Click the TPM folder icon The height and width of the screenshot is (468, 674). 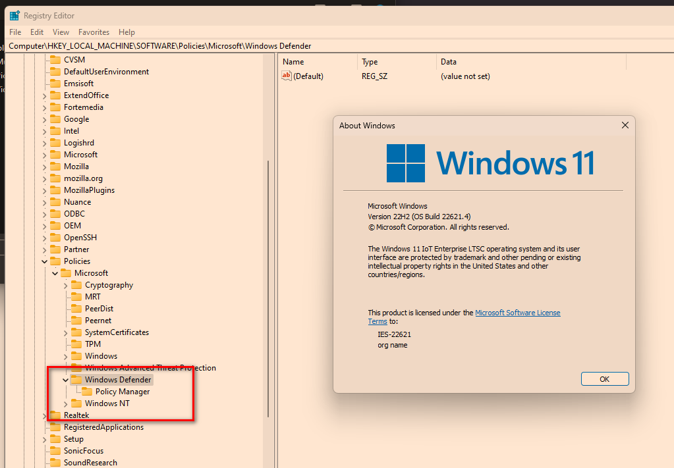click(x=76, y=344)
